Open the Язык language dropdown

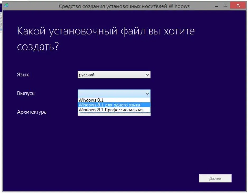pos(114,75)
